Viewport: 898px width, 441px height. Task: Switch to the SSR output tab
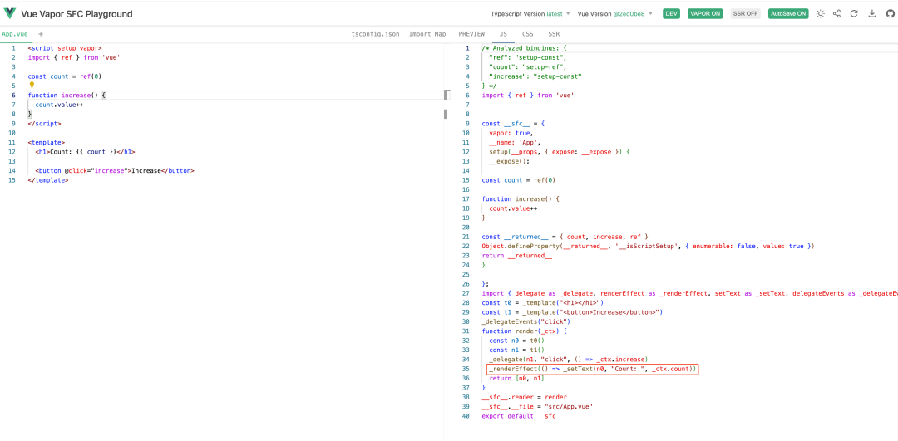554,34
